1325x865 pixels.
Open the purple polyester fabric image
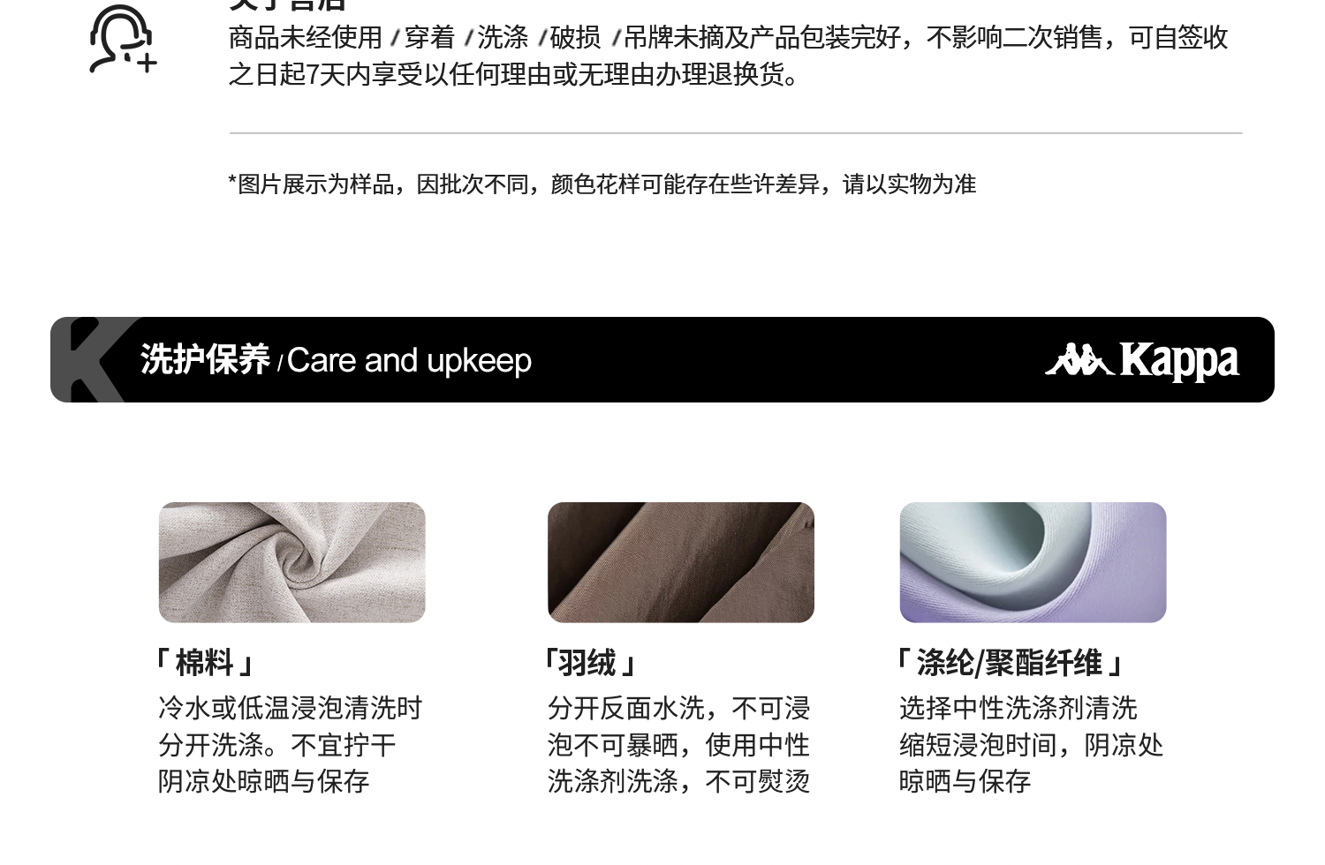[x=1033, y=562]
